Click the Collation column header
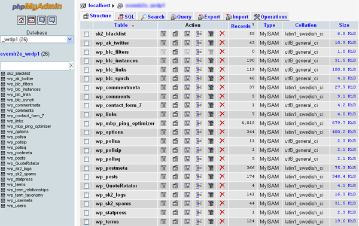The height and width of the screenshot is (226, 359). [306, 25]
